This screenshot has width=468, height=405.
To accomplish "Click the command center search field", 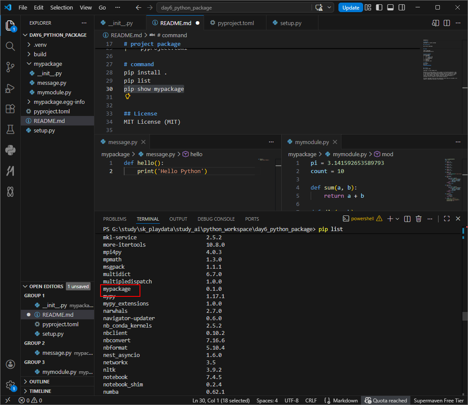I will point(234,8).
